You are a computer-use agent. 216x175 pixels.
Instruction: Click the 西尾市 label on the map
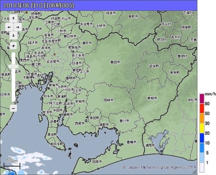pos(80,123)
